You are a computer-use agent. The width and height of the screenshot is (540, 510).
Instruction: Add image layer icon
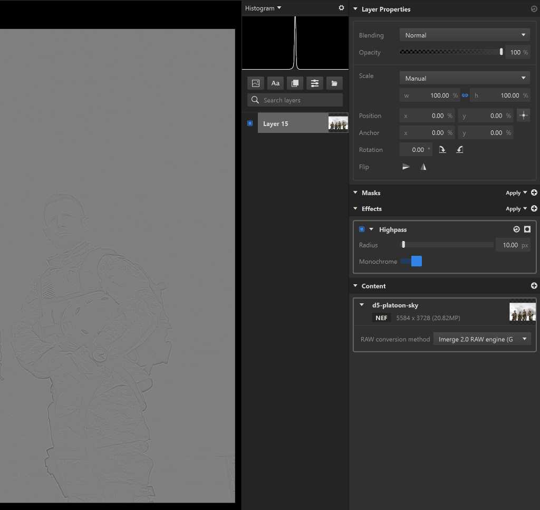click(256, 83)
